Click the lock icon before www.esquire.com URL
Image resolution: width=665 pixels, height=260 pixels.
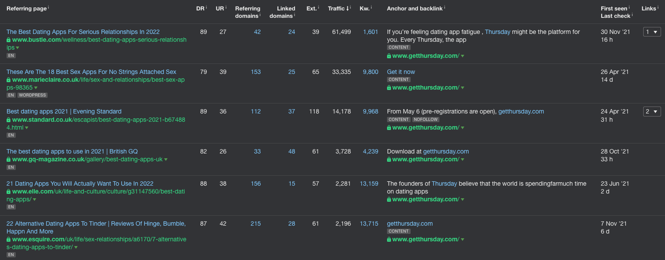point(9,239)
